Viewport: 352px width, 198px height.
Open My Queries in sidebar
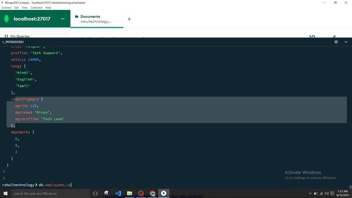pos(20,36)
